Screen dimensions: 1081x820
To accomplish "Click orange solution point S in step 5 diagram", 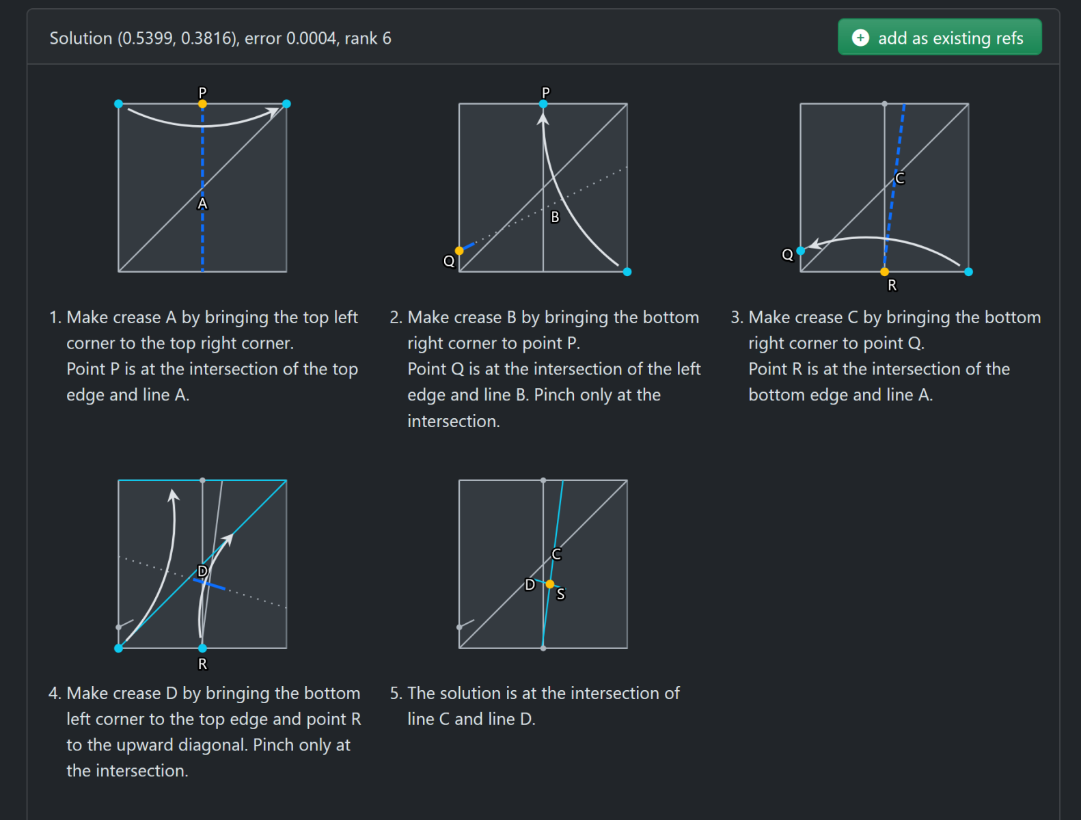I will [550, 584].
